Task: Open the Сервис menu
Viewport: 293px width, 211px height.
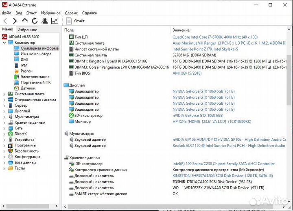Action: (x=71, y=13)
